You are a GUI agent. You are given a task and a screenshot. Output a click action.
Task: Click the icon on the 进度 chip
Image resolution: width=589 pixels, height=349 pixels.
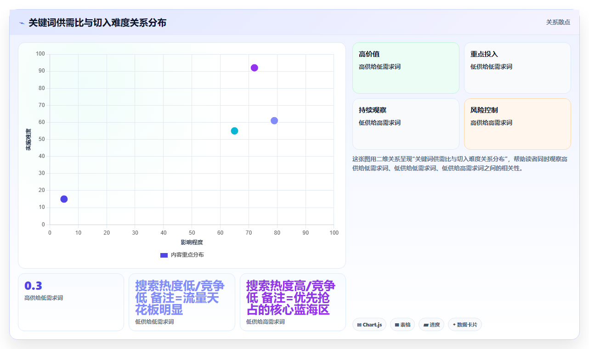pos(426,325)
